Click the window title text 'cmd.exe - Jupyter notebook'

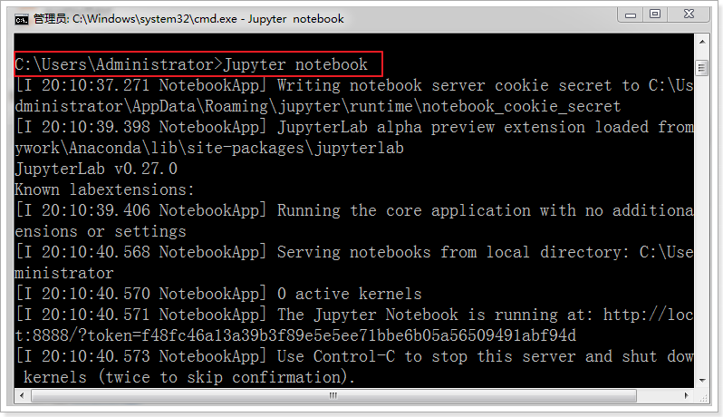coord(269,19)
